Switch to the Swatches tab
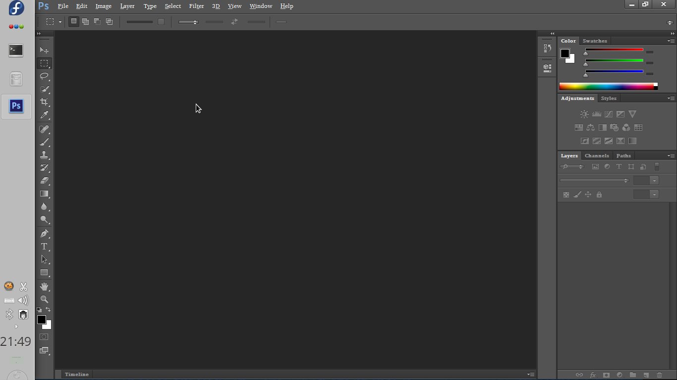The width and height of the screenshot is (677, 380). coord(595,41)
